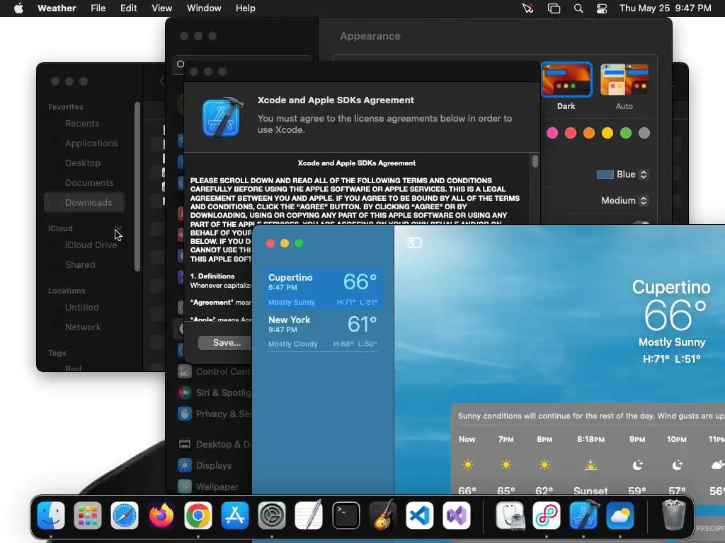The image size is (725, 543).
Task: Open the Blue highlight color dropdown
Action: [x=622, y=175]
